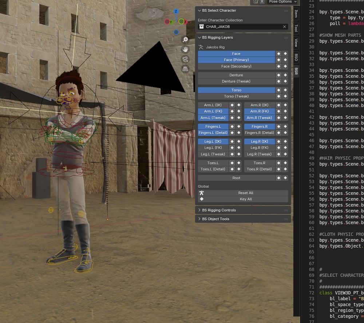This screenshot has width=364, height=323.
Task: Click the keyframe diamond beside Torso (Tweak)
Action: 285,96
